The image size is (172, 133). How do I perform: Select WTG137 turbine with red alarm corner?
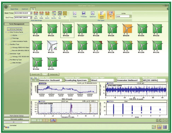tap(97, 47)
